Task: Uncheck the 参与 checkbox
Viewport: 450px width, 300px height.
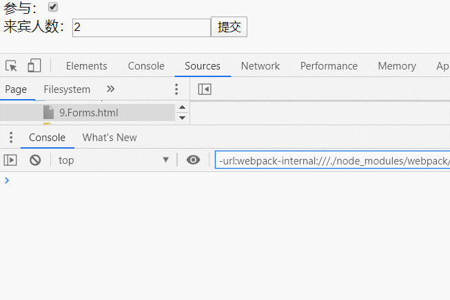Action: point(53,7)
